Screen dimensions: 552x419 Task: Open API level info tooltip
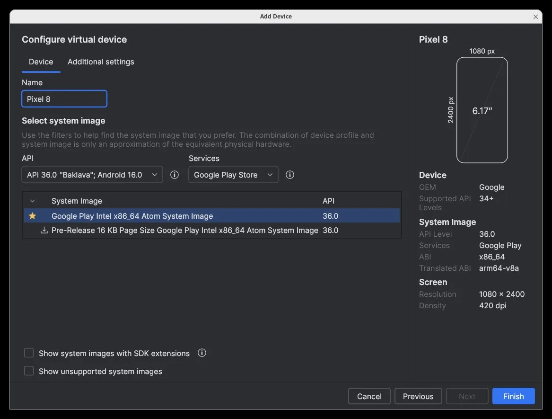174,174
